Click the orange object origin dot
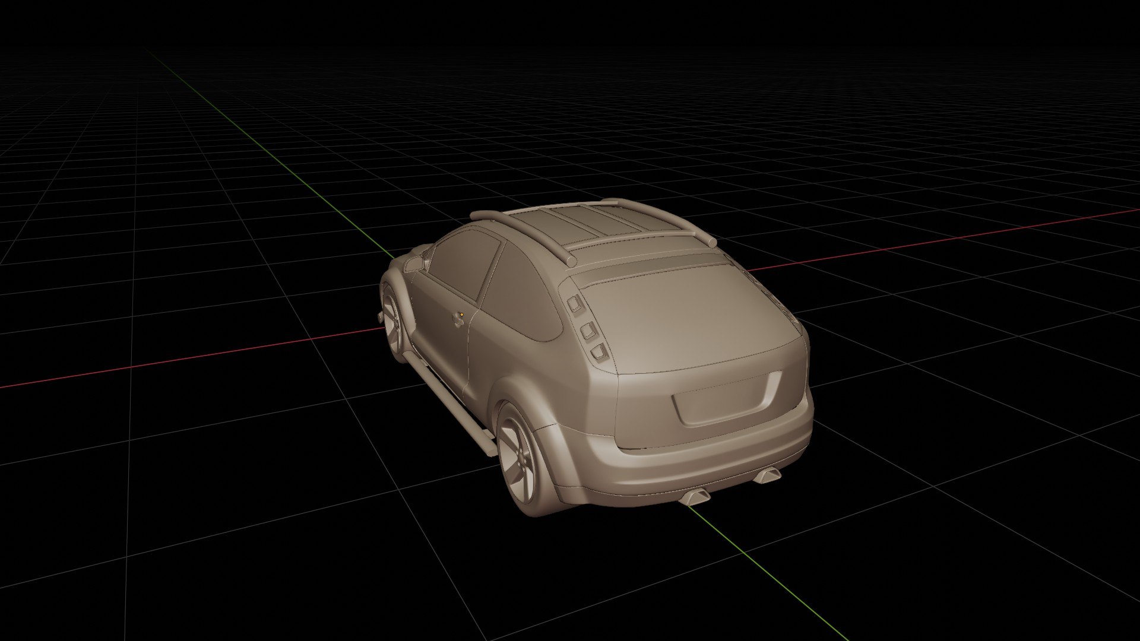This screenshot has width=1140, height=641. tap(461, 315)
